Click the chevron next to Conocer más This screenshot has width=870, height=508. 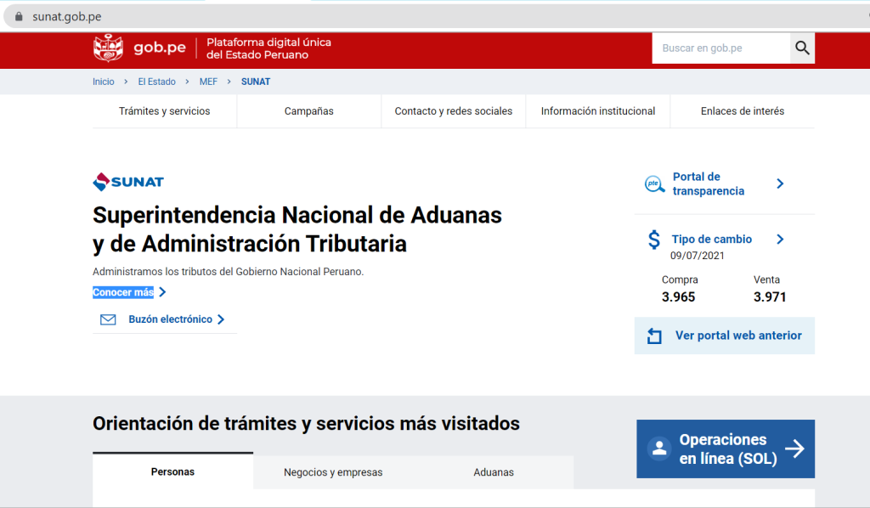tap(162, 292)
